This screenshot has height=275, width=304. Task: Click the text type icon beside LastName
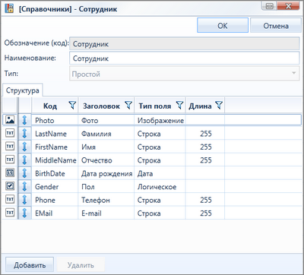coord(10,133)
